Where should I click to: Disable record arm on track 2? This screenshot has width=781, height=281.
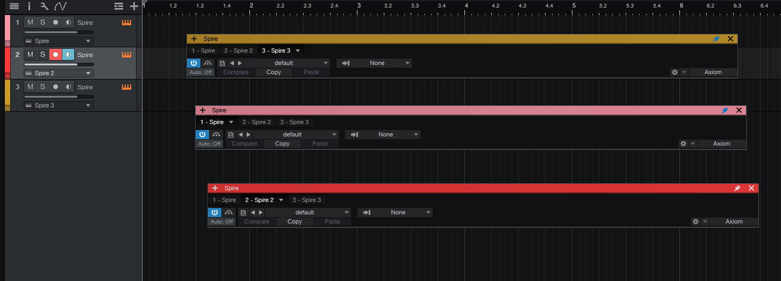click(55, 55)
